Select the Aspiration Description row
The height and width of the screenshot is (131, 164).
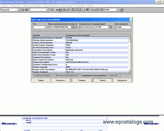(80, 50)
